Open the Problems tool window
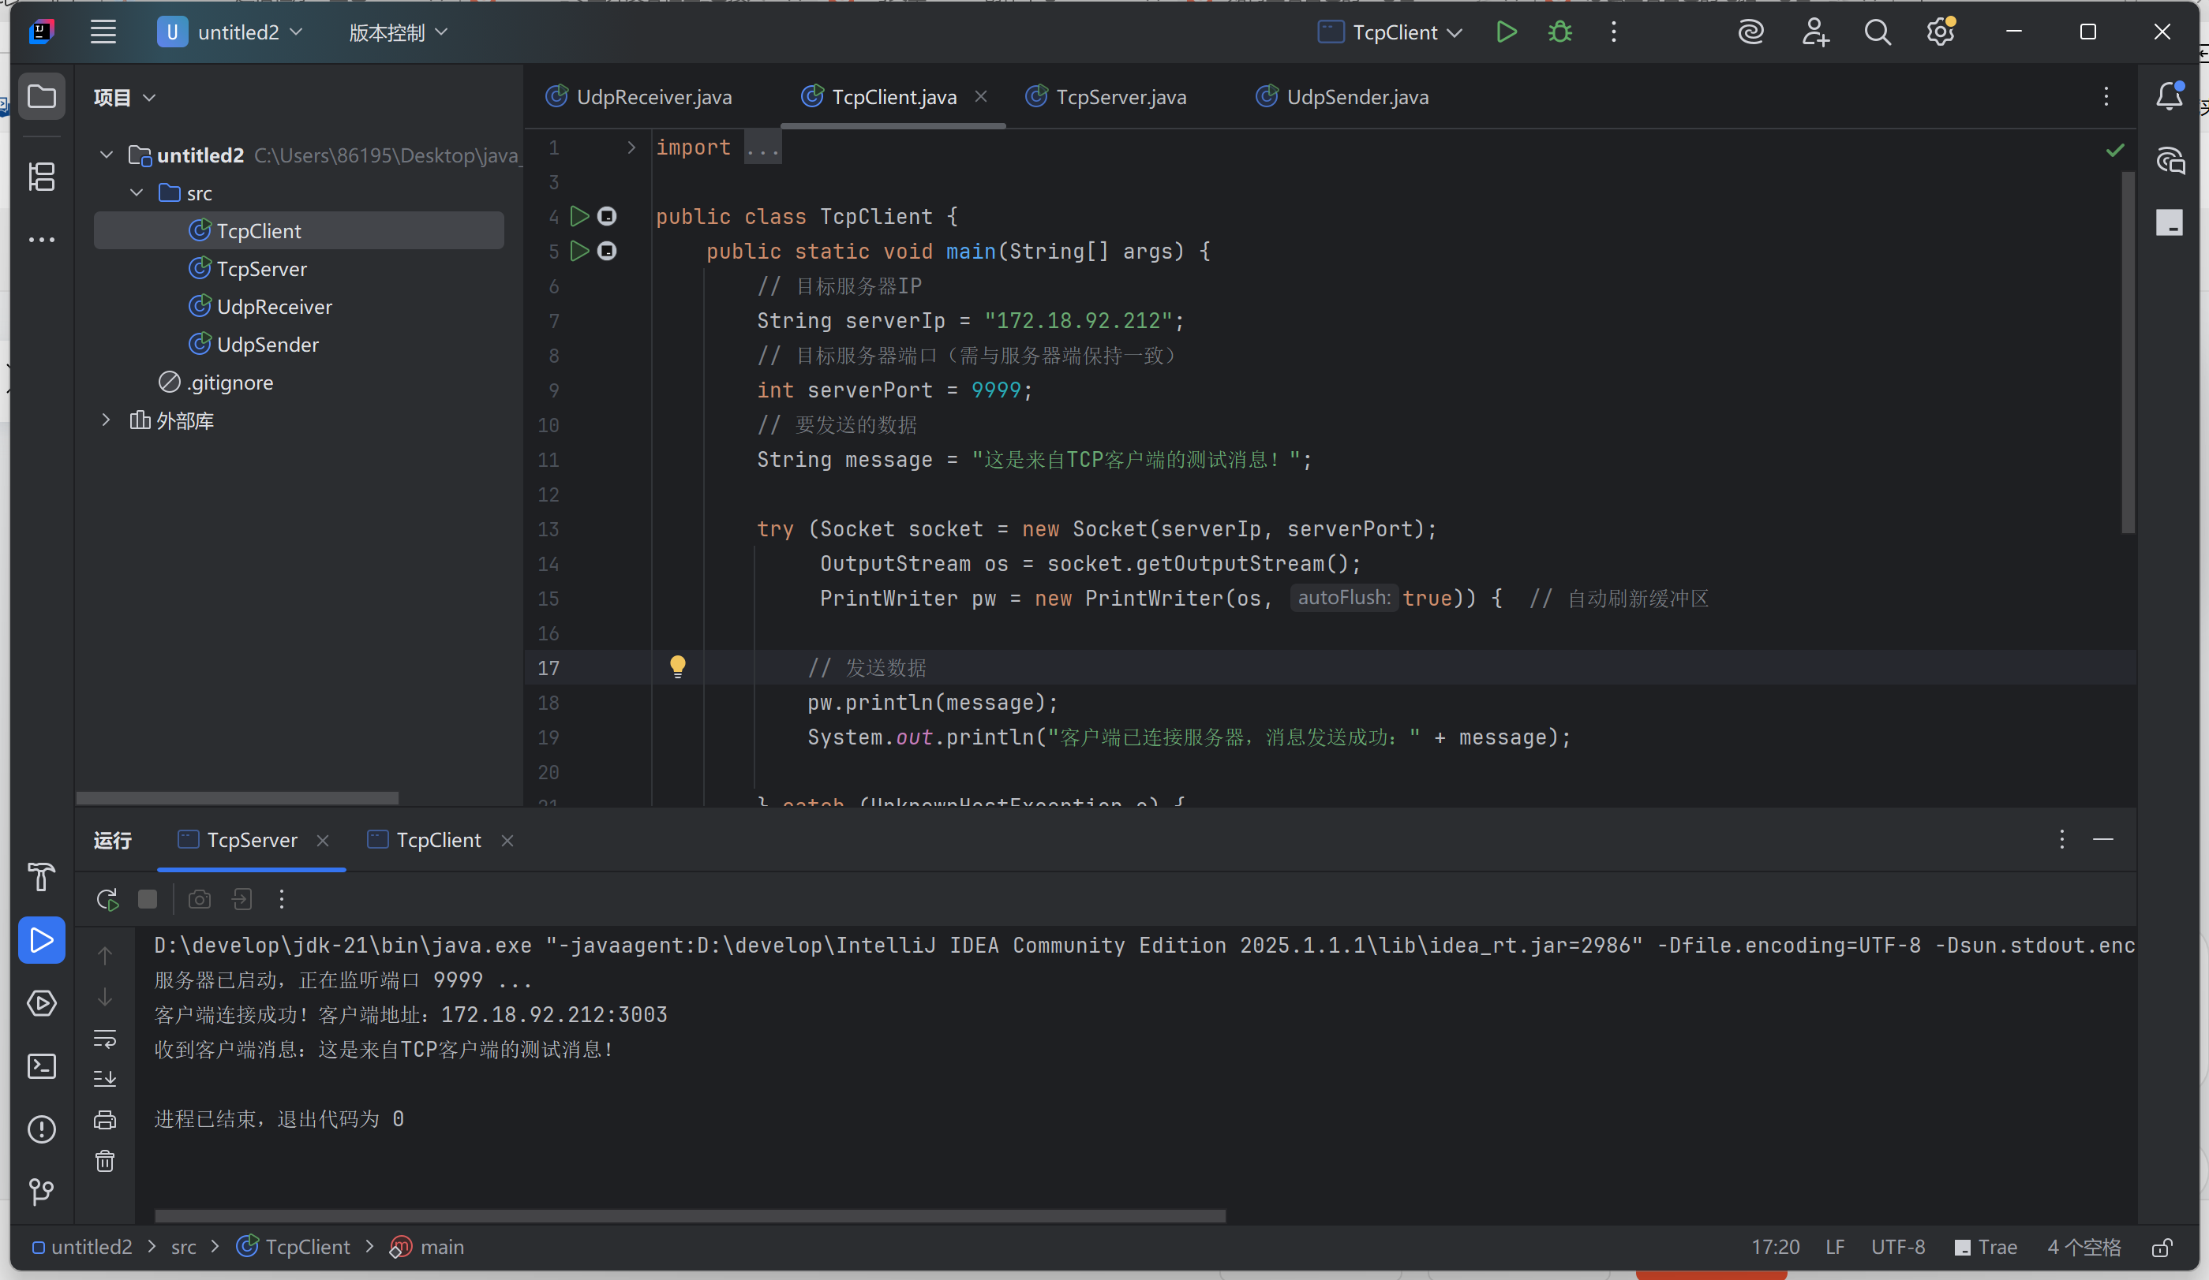This screenshot has height=1280, width=2209. click(41, 1129)
